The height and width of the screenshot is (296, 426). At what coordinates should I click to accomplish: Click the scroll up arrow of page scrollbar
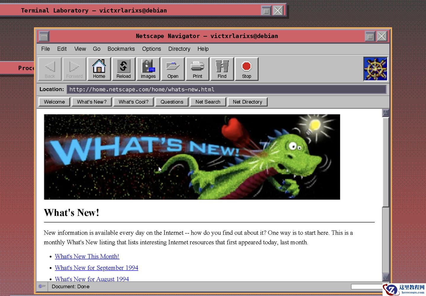pos(385,113)
